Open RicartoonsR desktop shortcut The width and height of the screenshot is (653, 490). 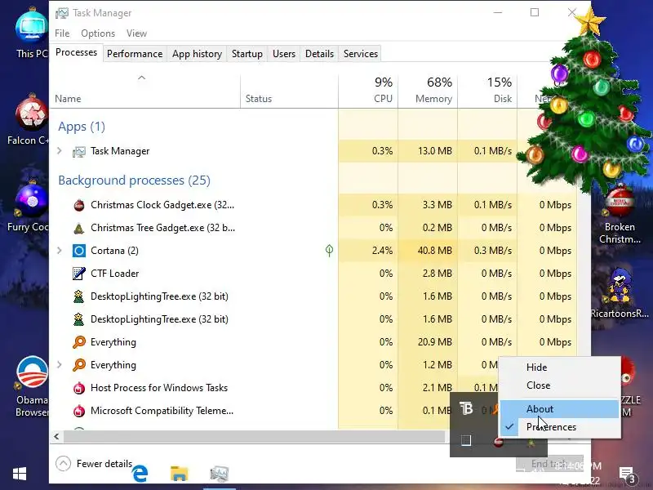620,292
